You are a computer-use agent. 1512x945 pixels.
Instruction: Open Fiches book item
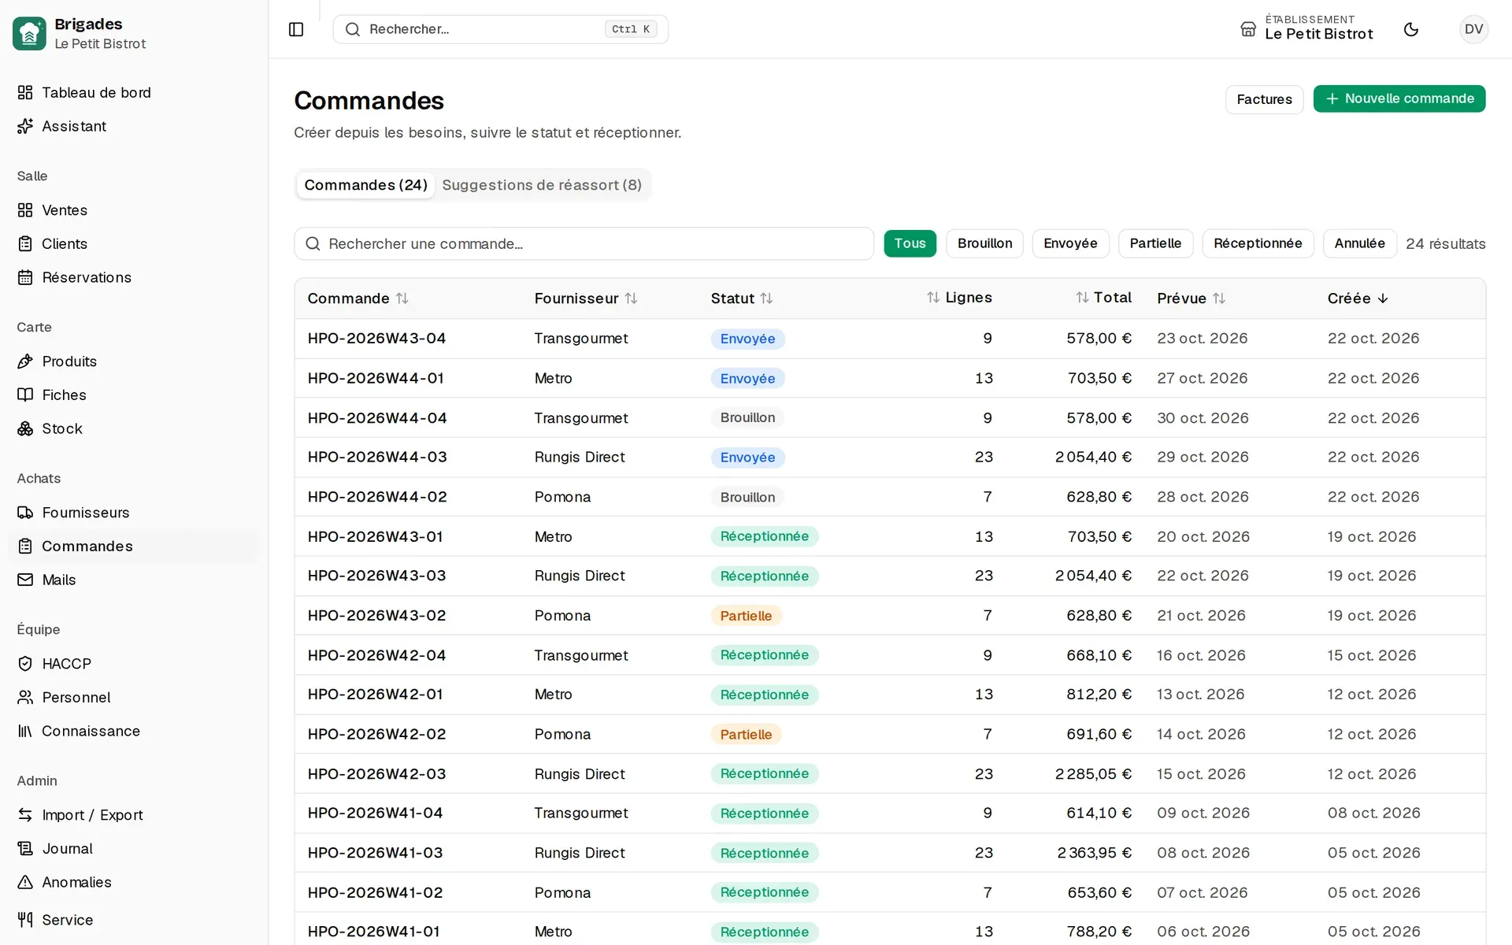click(x=134, y=395)
